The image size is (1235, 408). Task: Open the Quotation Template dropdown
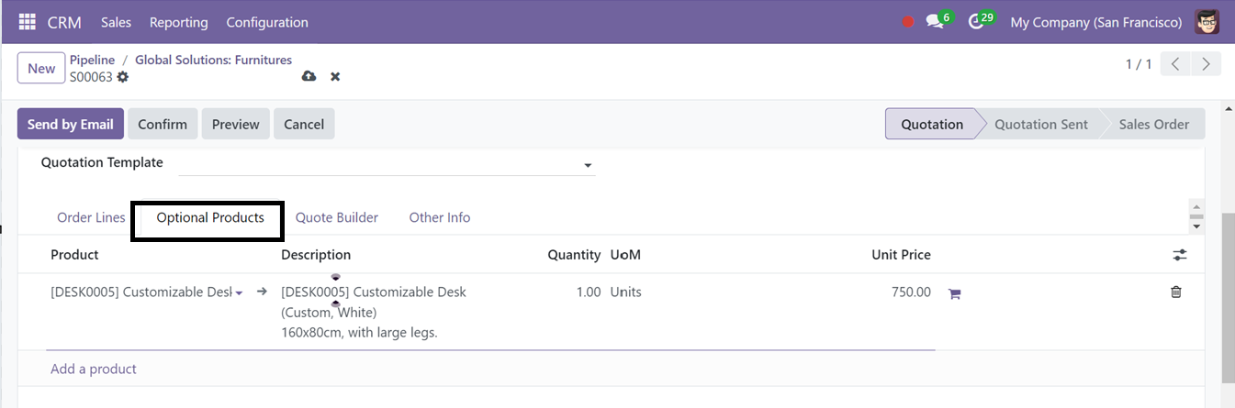(x=387, y=164)
